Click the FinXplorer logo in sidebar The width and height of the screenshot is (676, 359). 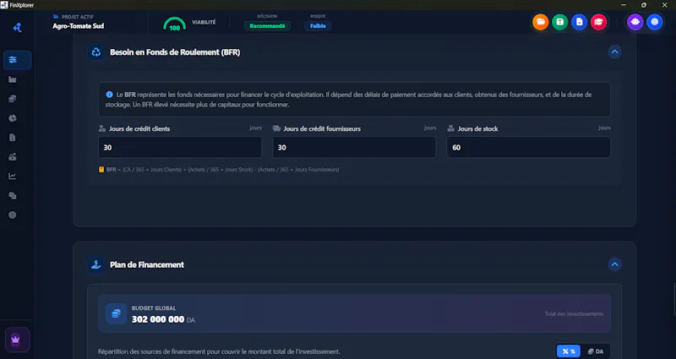[x=17, y=28]
